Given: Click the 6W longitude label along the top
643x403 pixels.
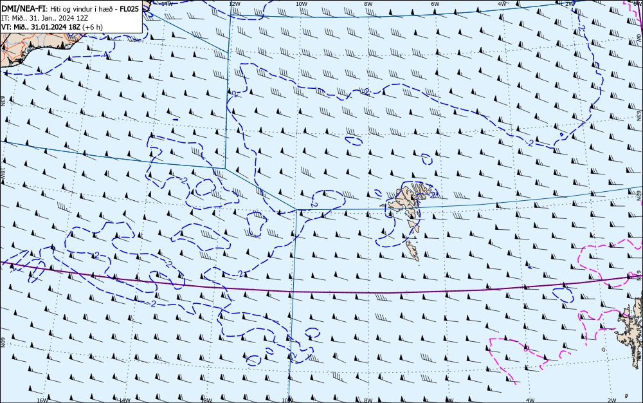Looking at the screenshot, I should [x=435, y=4].
